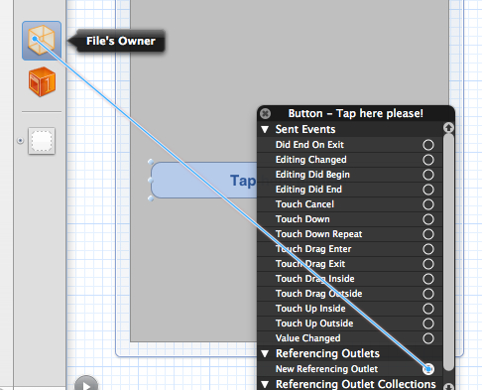Click the popup scrollbar down arrow
The width and height of the screenshot is (482, 390).
click(448, 386)
